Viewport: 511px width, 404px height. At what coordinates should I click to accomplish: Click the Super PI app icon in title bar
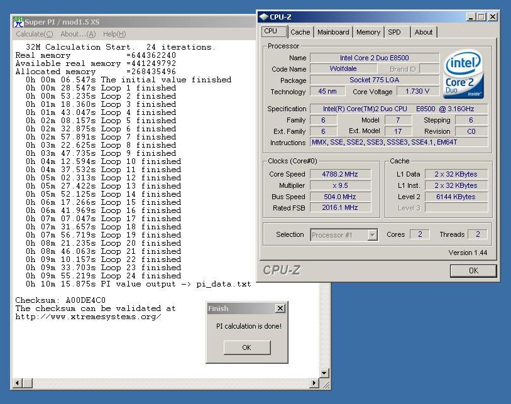(18, 22)
